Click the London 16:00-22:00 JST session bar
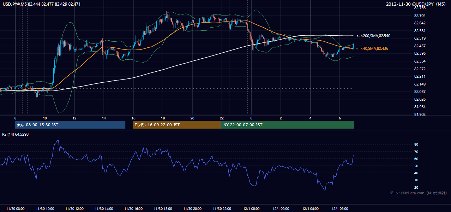This screenshot has width=451, height=212. (177, 125)
